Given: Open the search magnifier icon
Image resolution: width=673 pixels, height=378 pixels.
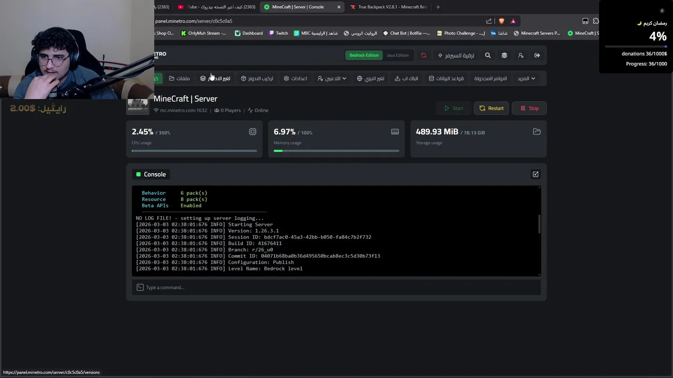Looking at the screenshot, I should (488, 55).
